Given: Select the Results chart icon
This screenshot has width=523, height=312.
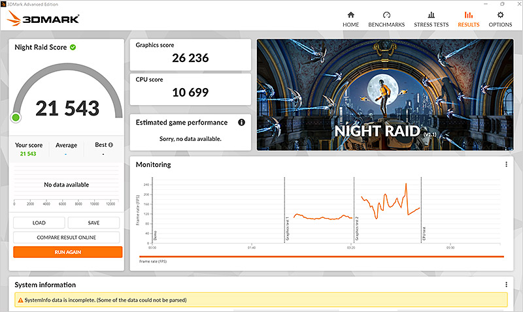Looking at the screenshot, I should point(468,15).
